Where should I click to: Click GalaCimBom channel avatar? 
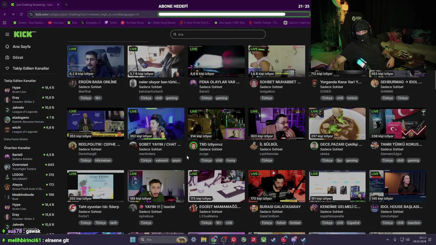click(x=254, y=208)
